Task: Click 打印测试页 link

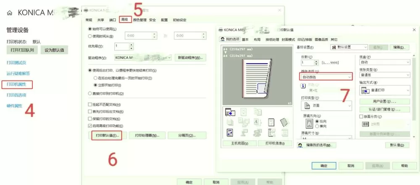Action: [x=16, y=63]
